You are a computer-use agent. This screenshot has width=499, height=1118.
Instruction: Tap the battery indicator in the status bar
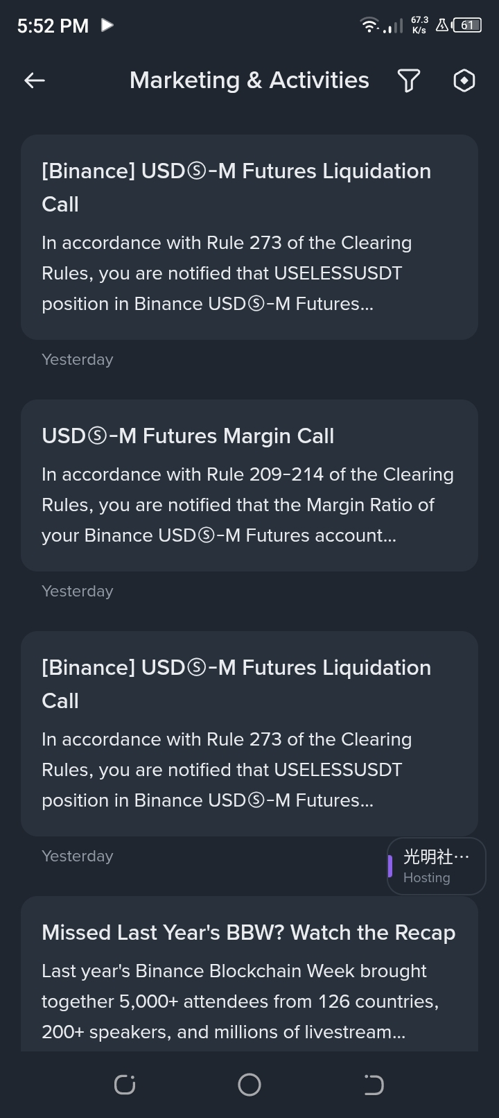(467, 26)
